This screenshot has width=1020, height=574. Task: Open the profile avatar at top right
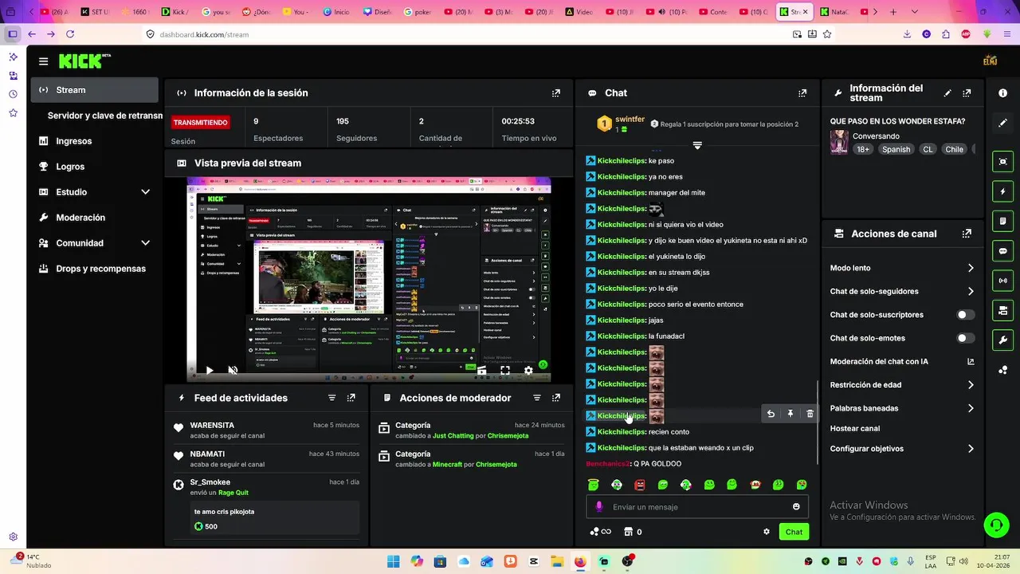tap(990, 61)
